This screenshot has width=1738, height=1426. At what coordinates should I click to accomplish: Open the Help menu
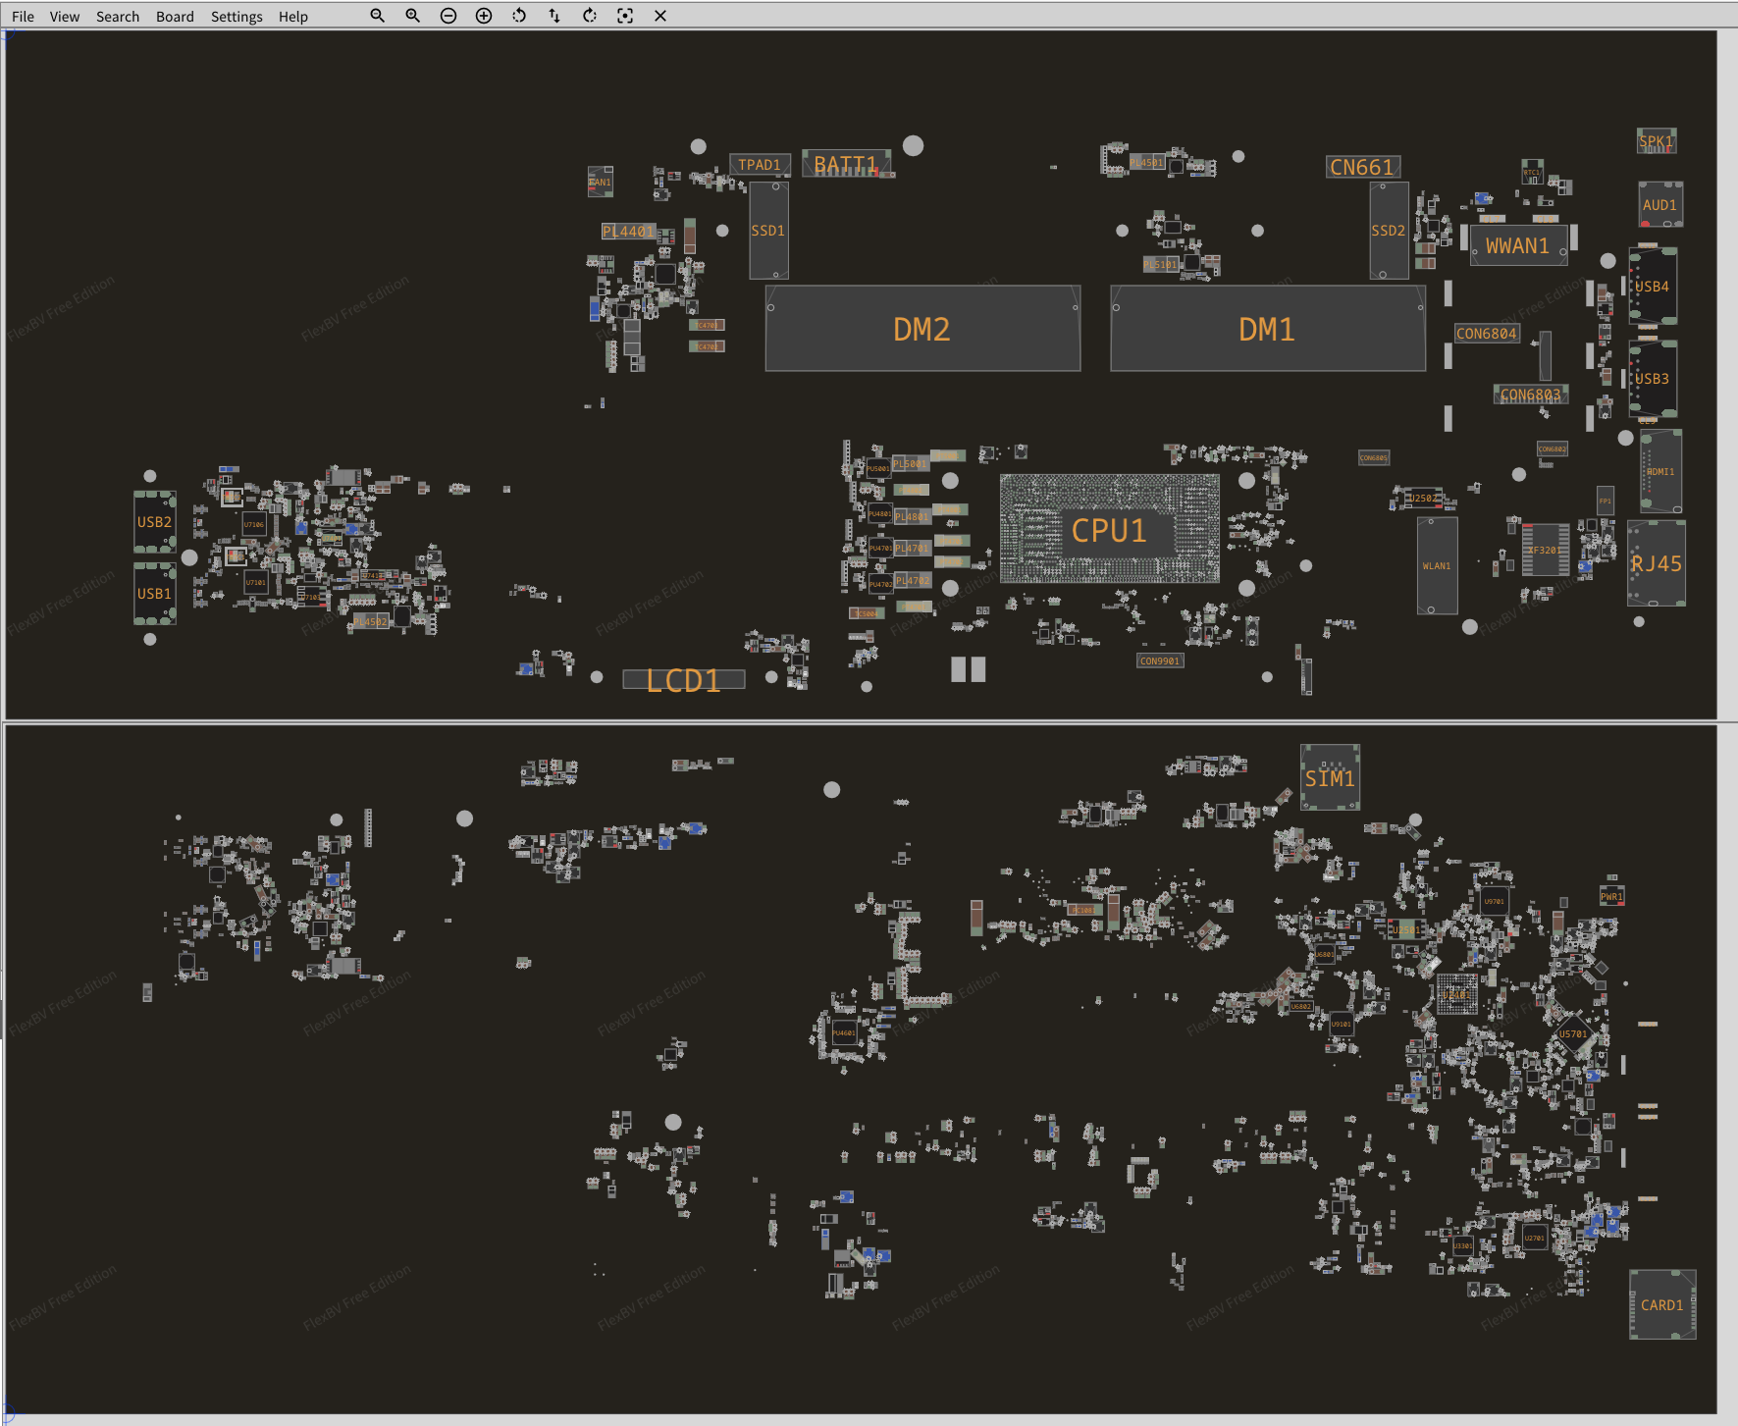tap(292, 17)
